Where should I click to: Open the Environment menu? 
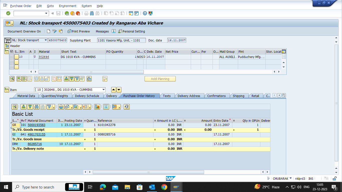point(68,6)
